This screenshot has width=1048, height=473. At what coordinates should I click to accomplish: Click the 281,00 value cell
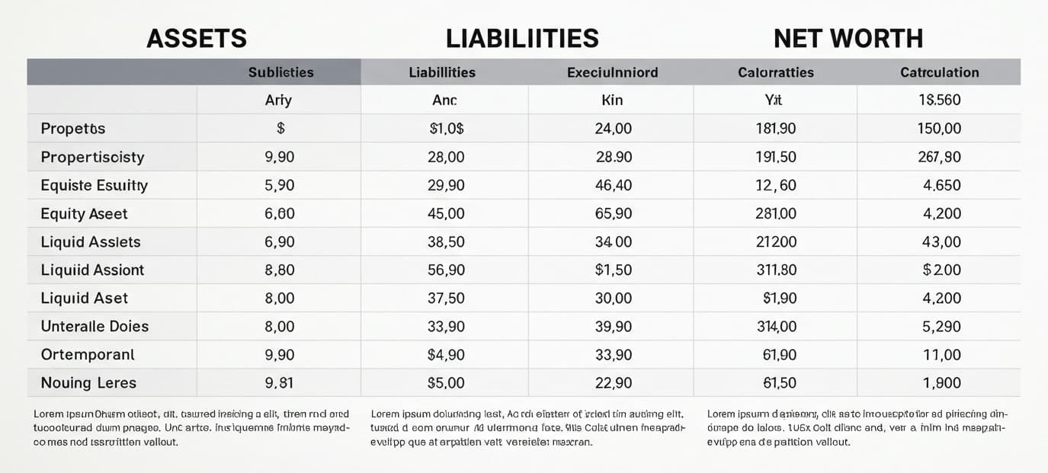point(775,214)
